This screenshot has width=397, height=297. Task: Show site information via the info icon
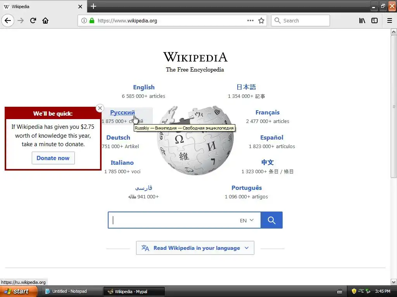point(84,20)
